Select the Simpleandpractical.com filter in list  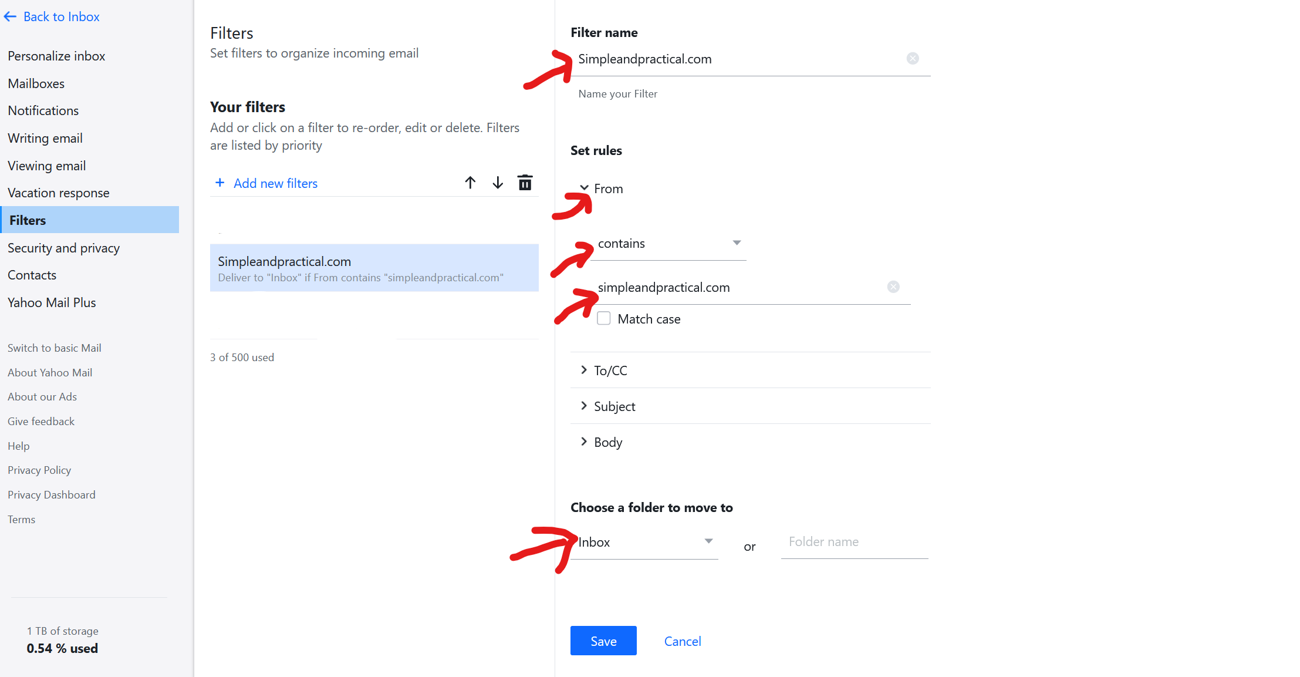374,268
